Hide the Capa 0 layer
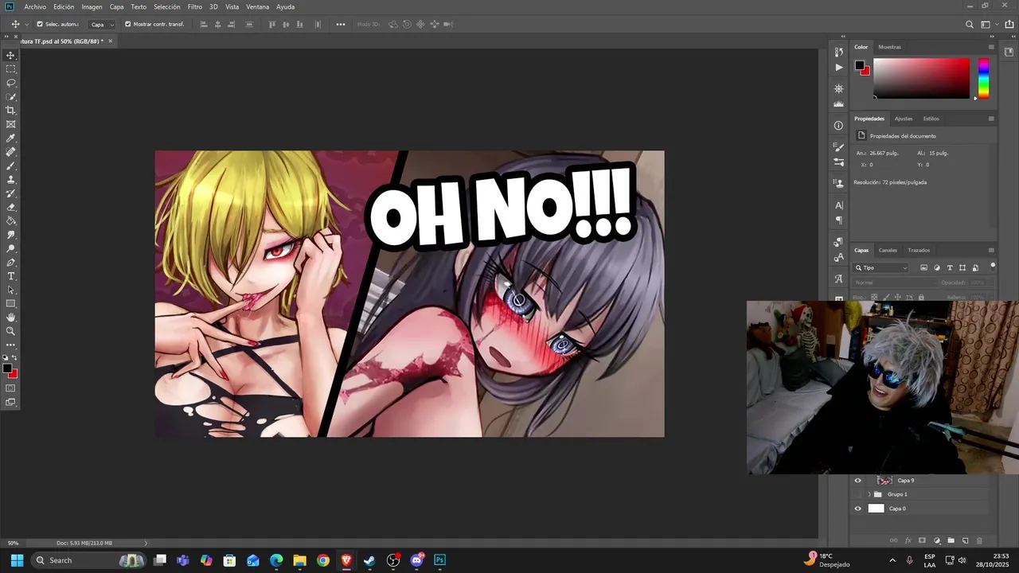The width and height of the screenshot is (1019, 573). 857,509
